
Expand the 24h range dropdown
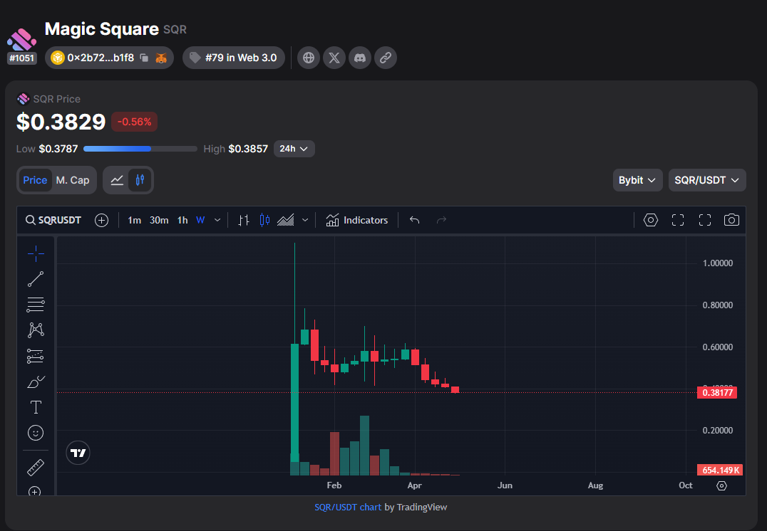(294, 149)
